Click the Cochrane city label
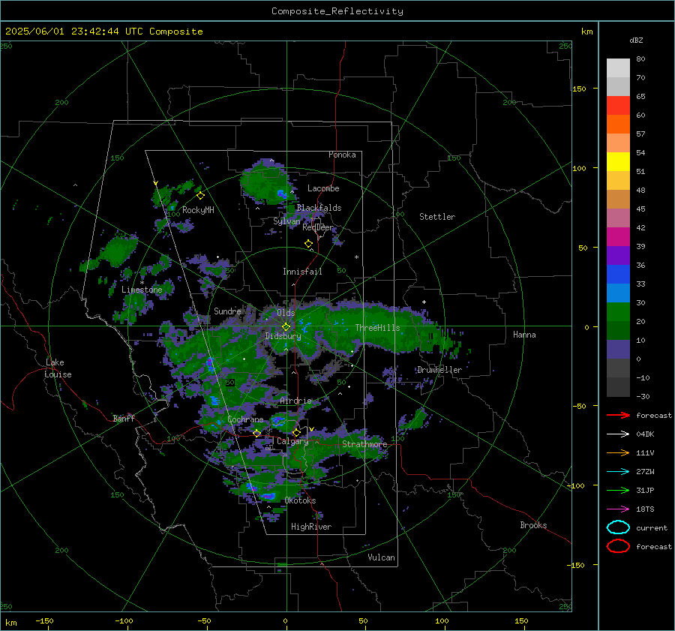This screenshot has width=675, height=631. pos(245,419)
